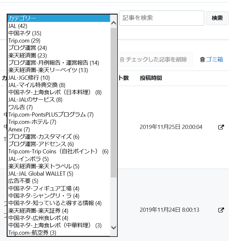Pick JAL-JAL Global WALLET (5)
Image resolution: width=230 pixels, height=241 pixels.
pyautogui.click(x=59, y=174)
